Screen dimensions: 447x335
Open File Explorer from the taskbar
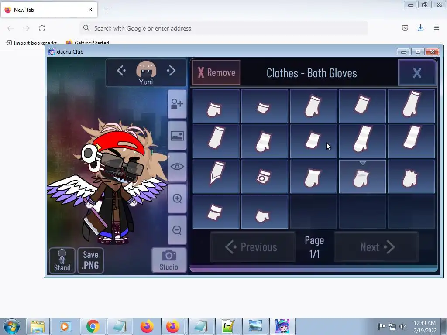click(x=38, y=326)
